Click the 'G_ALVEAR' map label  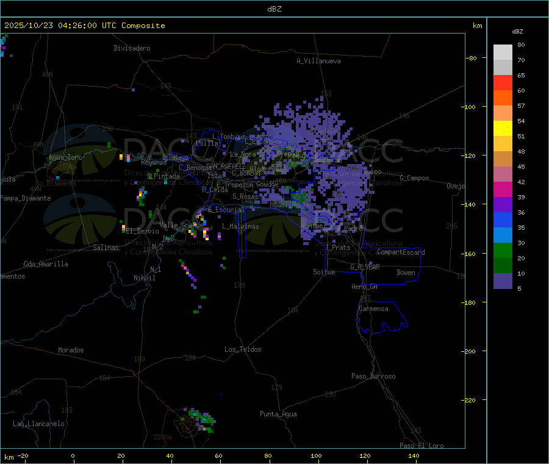coord(365,267)
